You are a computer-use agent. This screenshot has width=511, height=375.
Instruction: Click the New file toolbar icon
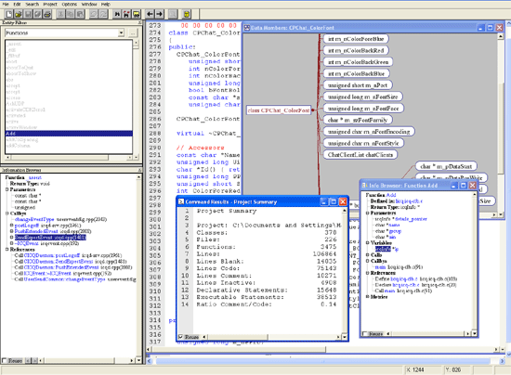(x=8, y=14)
